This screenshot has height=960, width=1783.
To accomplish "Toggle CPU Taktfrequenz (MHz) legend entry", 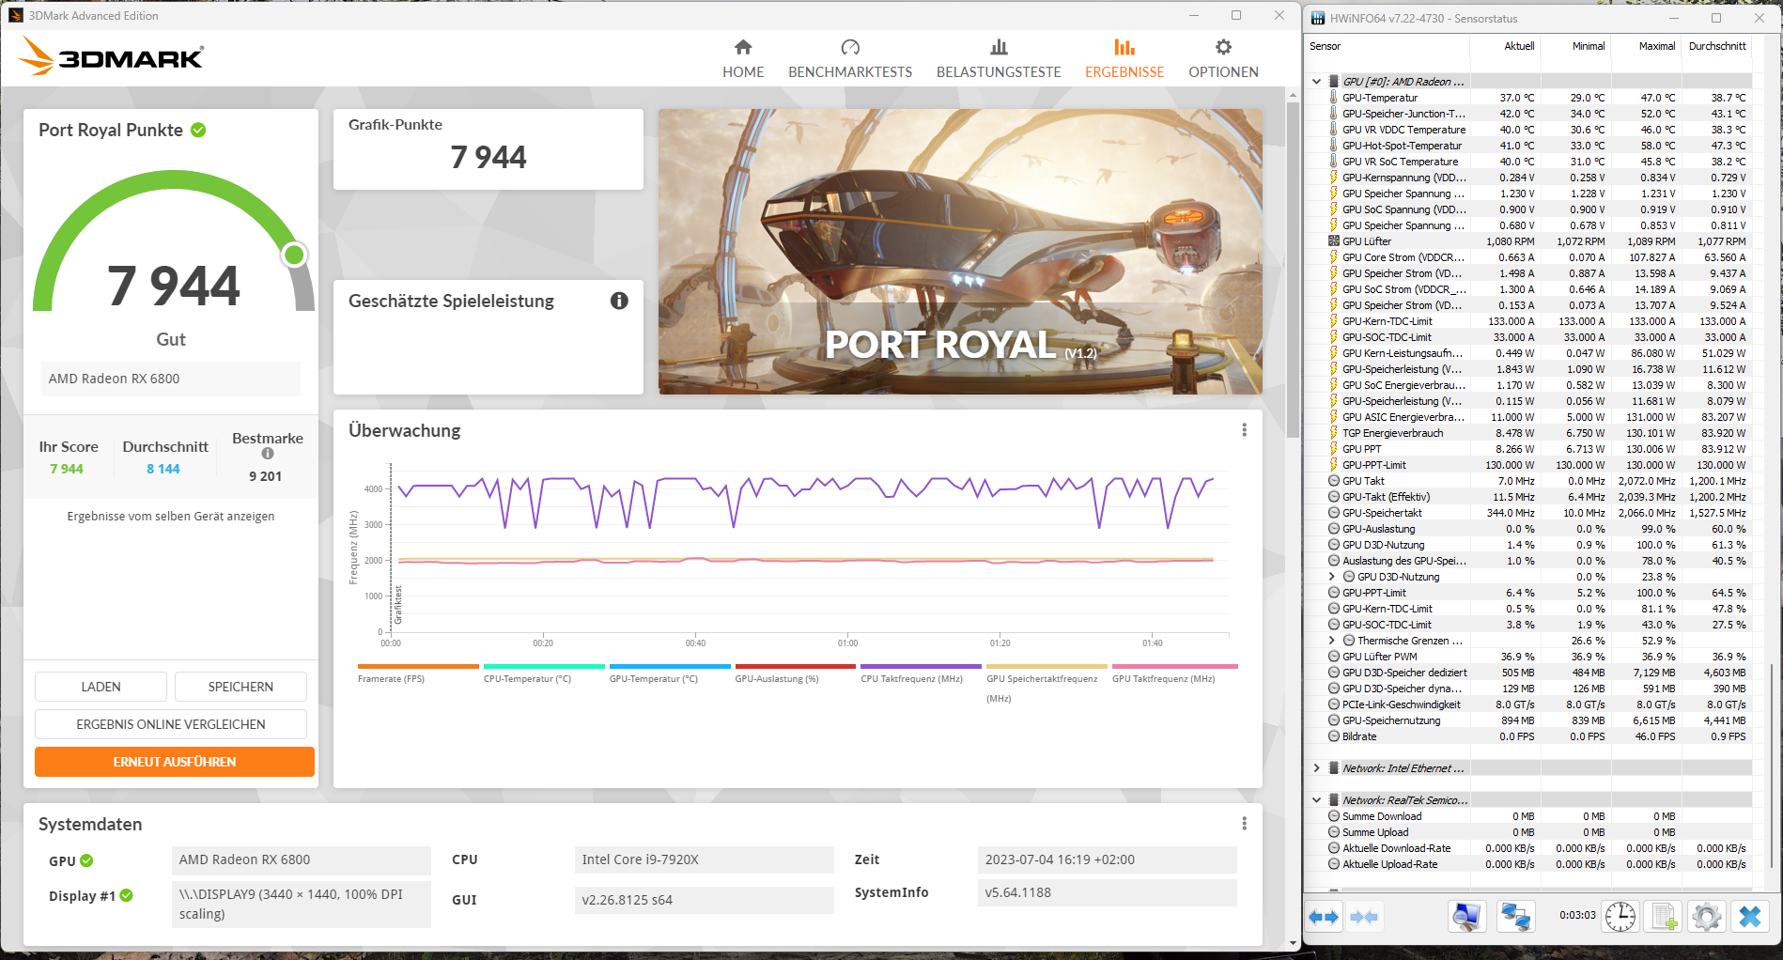I will coord(922,674).
